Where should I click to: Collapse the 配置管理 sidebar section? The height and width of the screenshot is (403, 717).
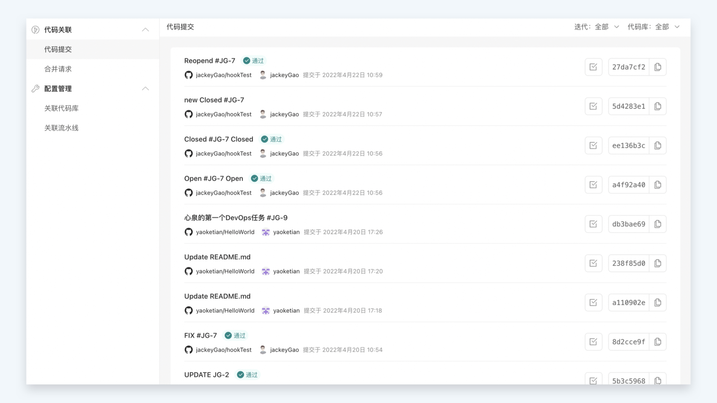(145, 89)
